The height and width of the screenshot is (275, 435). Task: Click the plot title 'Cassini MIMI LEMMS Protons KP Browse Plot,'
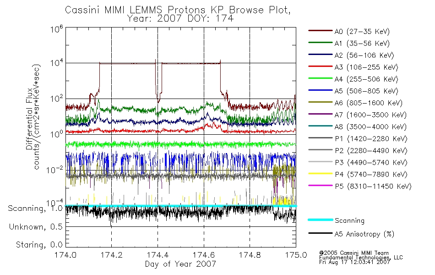click(x=178, y=10)
